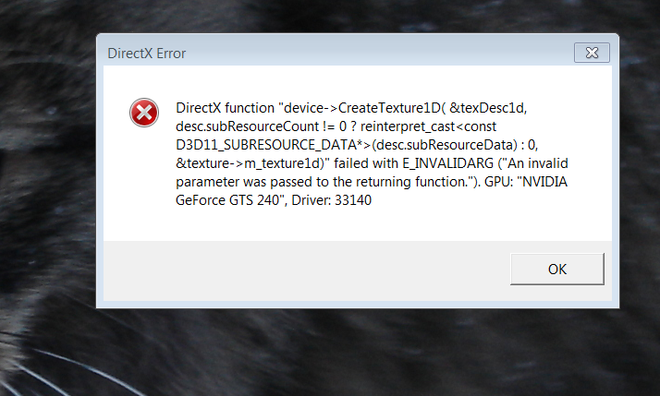This screenshot has height=396, width=660.
Task: Click the "GeForce GTS 240" GPU text
Action: (227, 200)
